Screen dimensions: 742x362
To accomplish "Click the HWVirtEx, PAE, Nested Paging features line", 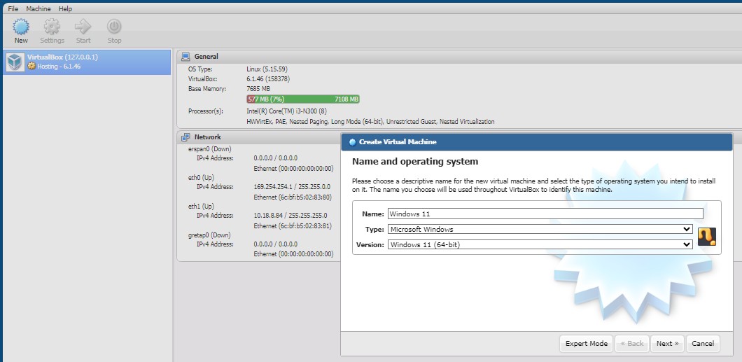I will tap(370, 122).
